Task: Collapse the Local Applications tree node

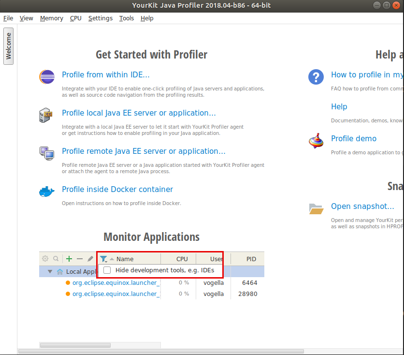Action: click(50, 271)
